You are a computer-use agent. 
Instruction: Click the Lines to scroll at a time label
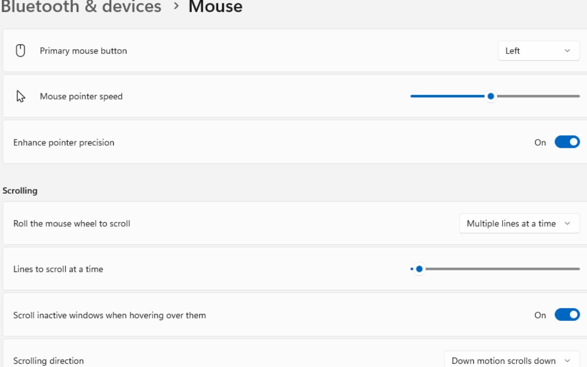pyautogui.click(x=58, y=270)
